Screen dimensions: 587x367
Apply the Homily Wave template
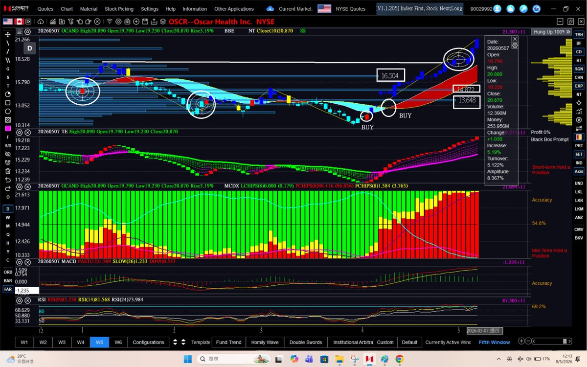click(265, 342)
